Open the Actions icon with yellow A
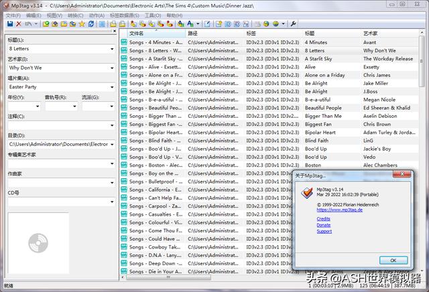The image size is (429, 292). [180, 24]
